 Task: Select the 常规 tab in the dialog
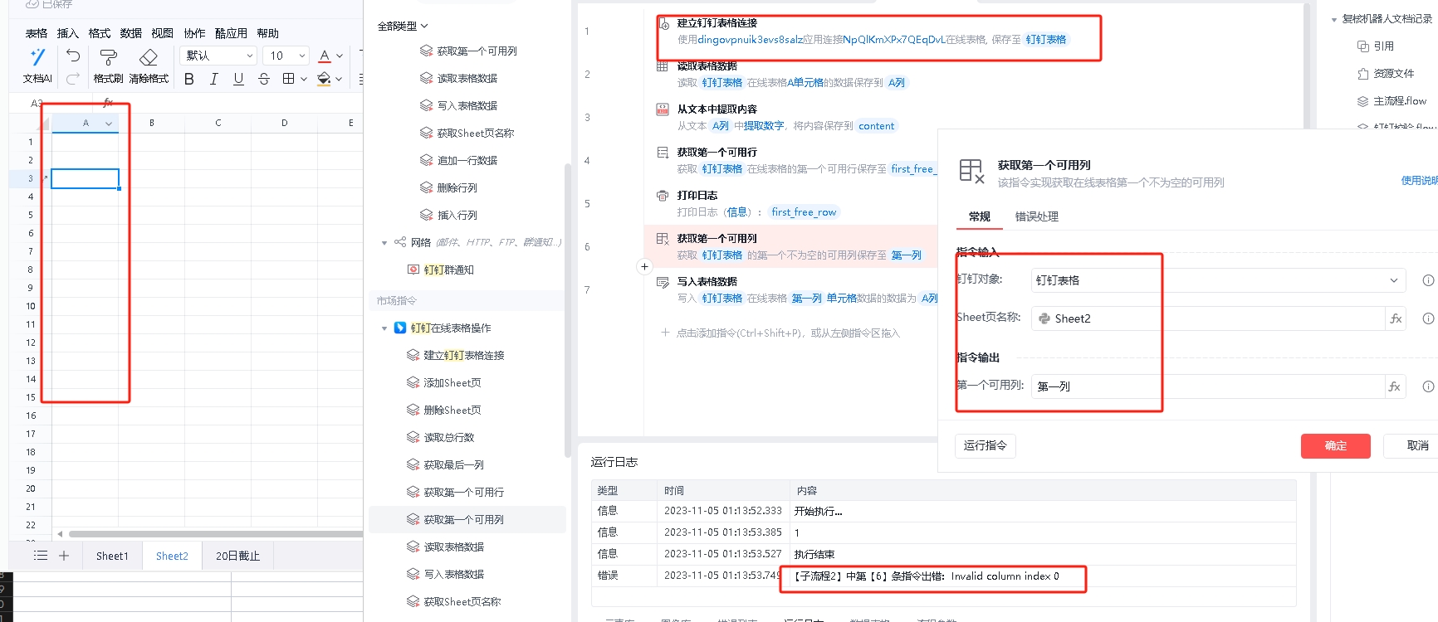(980, 216)
